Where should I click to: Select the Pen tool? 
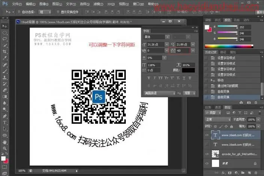4,116
